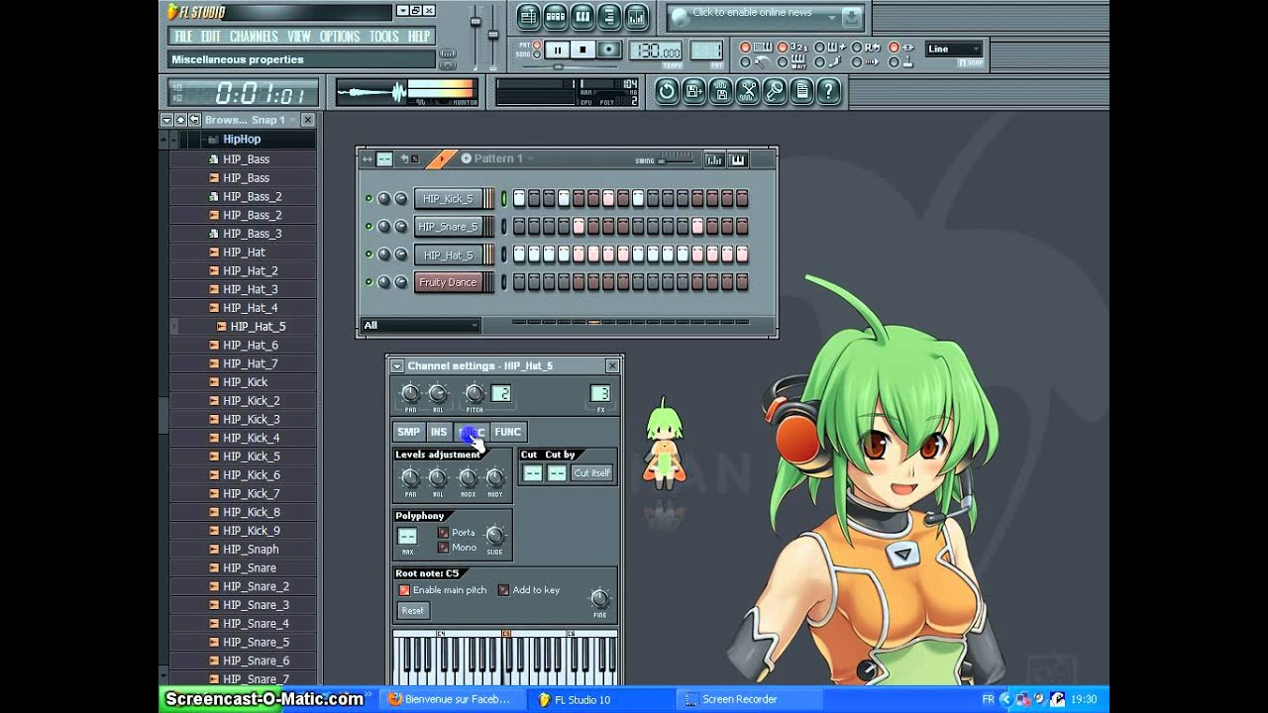Image resolution: width=1268 pixels, height=713 pixels.
Task: Select Pattern mode radio button
Action: (537, 45)
